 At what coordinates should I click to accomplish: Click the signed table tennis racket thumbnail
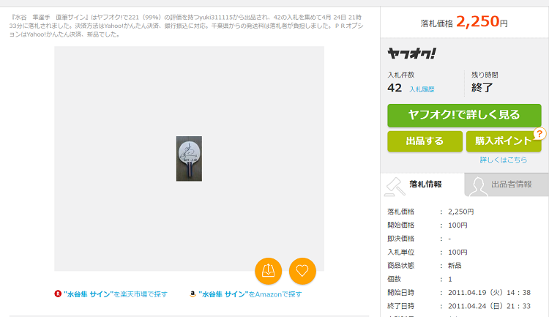coord(189,159)
